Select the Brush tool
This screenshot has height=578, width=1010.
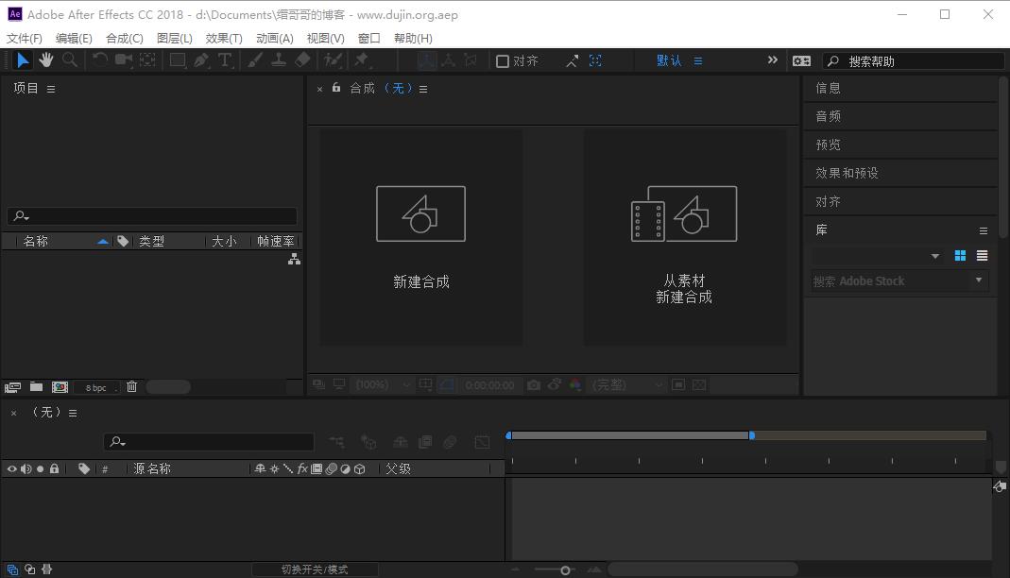coord(255,60)
